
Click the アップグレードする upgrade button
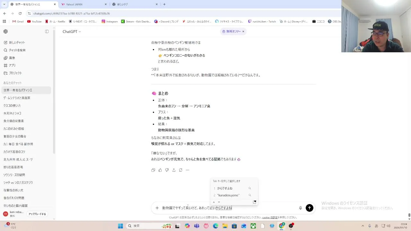pos(37,214)
